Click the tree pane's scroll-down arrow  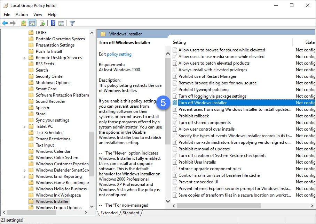point(92,207)
